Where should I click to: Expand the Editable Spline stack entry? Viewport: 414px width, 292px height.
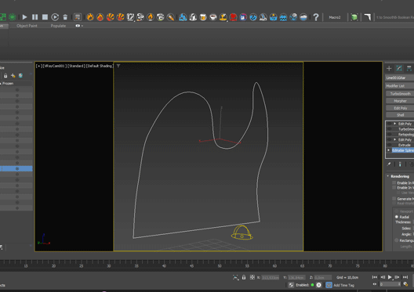(x=389, y=150)
